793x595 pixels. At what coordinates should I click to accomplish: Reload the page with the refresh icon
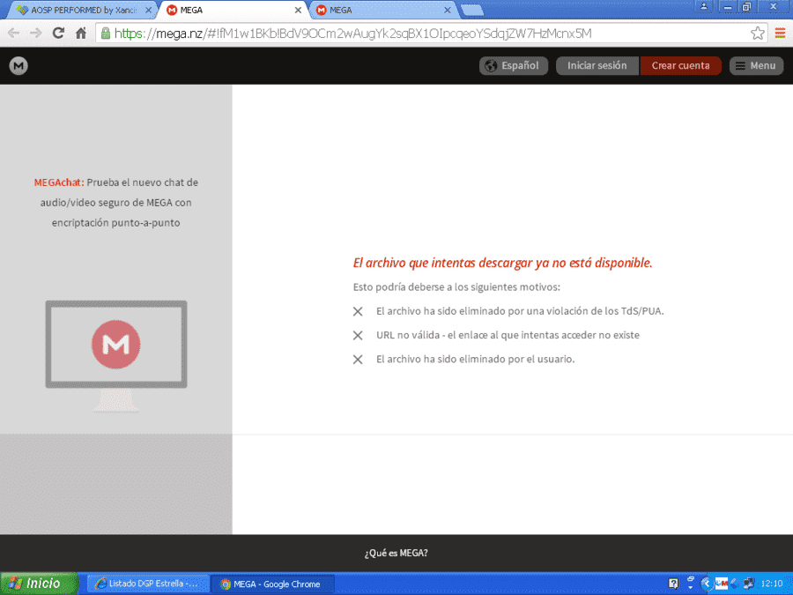59,33
